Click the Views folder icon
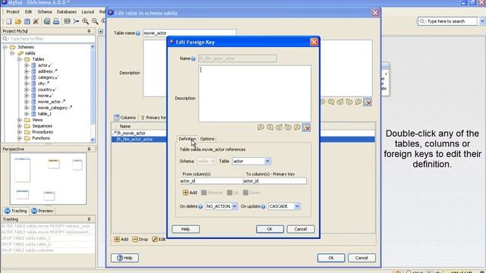Image resolution: width=486 pixels, height=273 pixels. tap(27, 120)
